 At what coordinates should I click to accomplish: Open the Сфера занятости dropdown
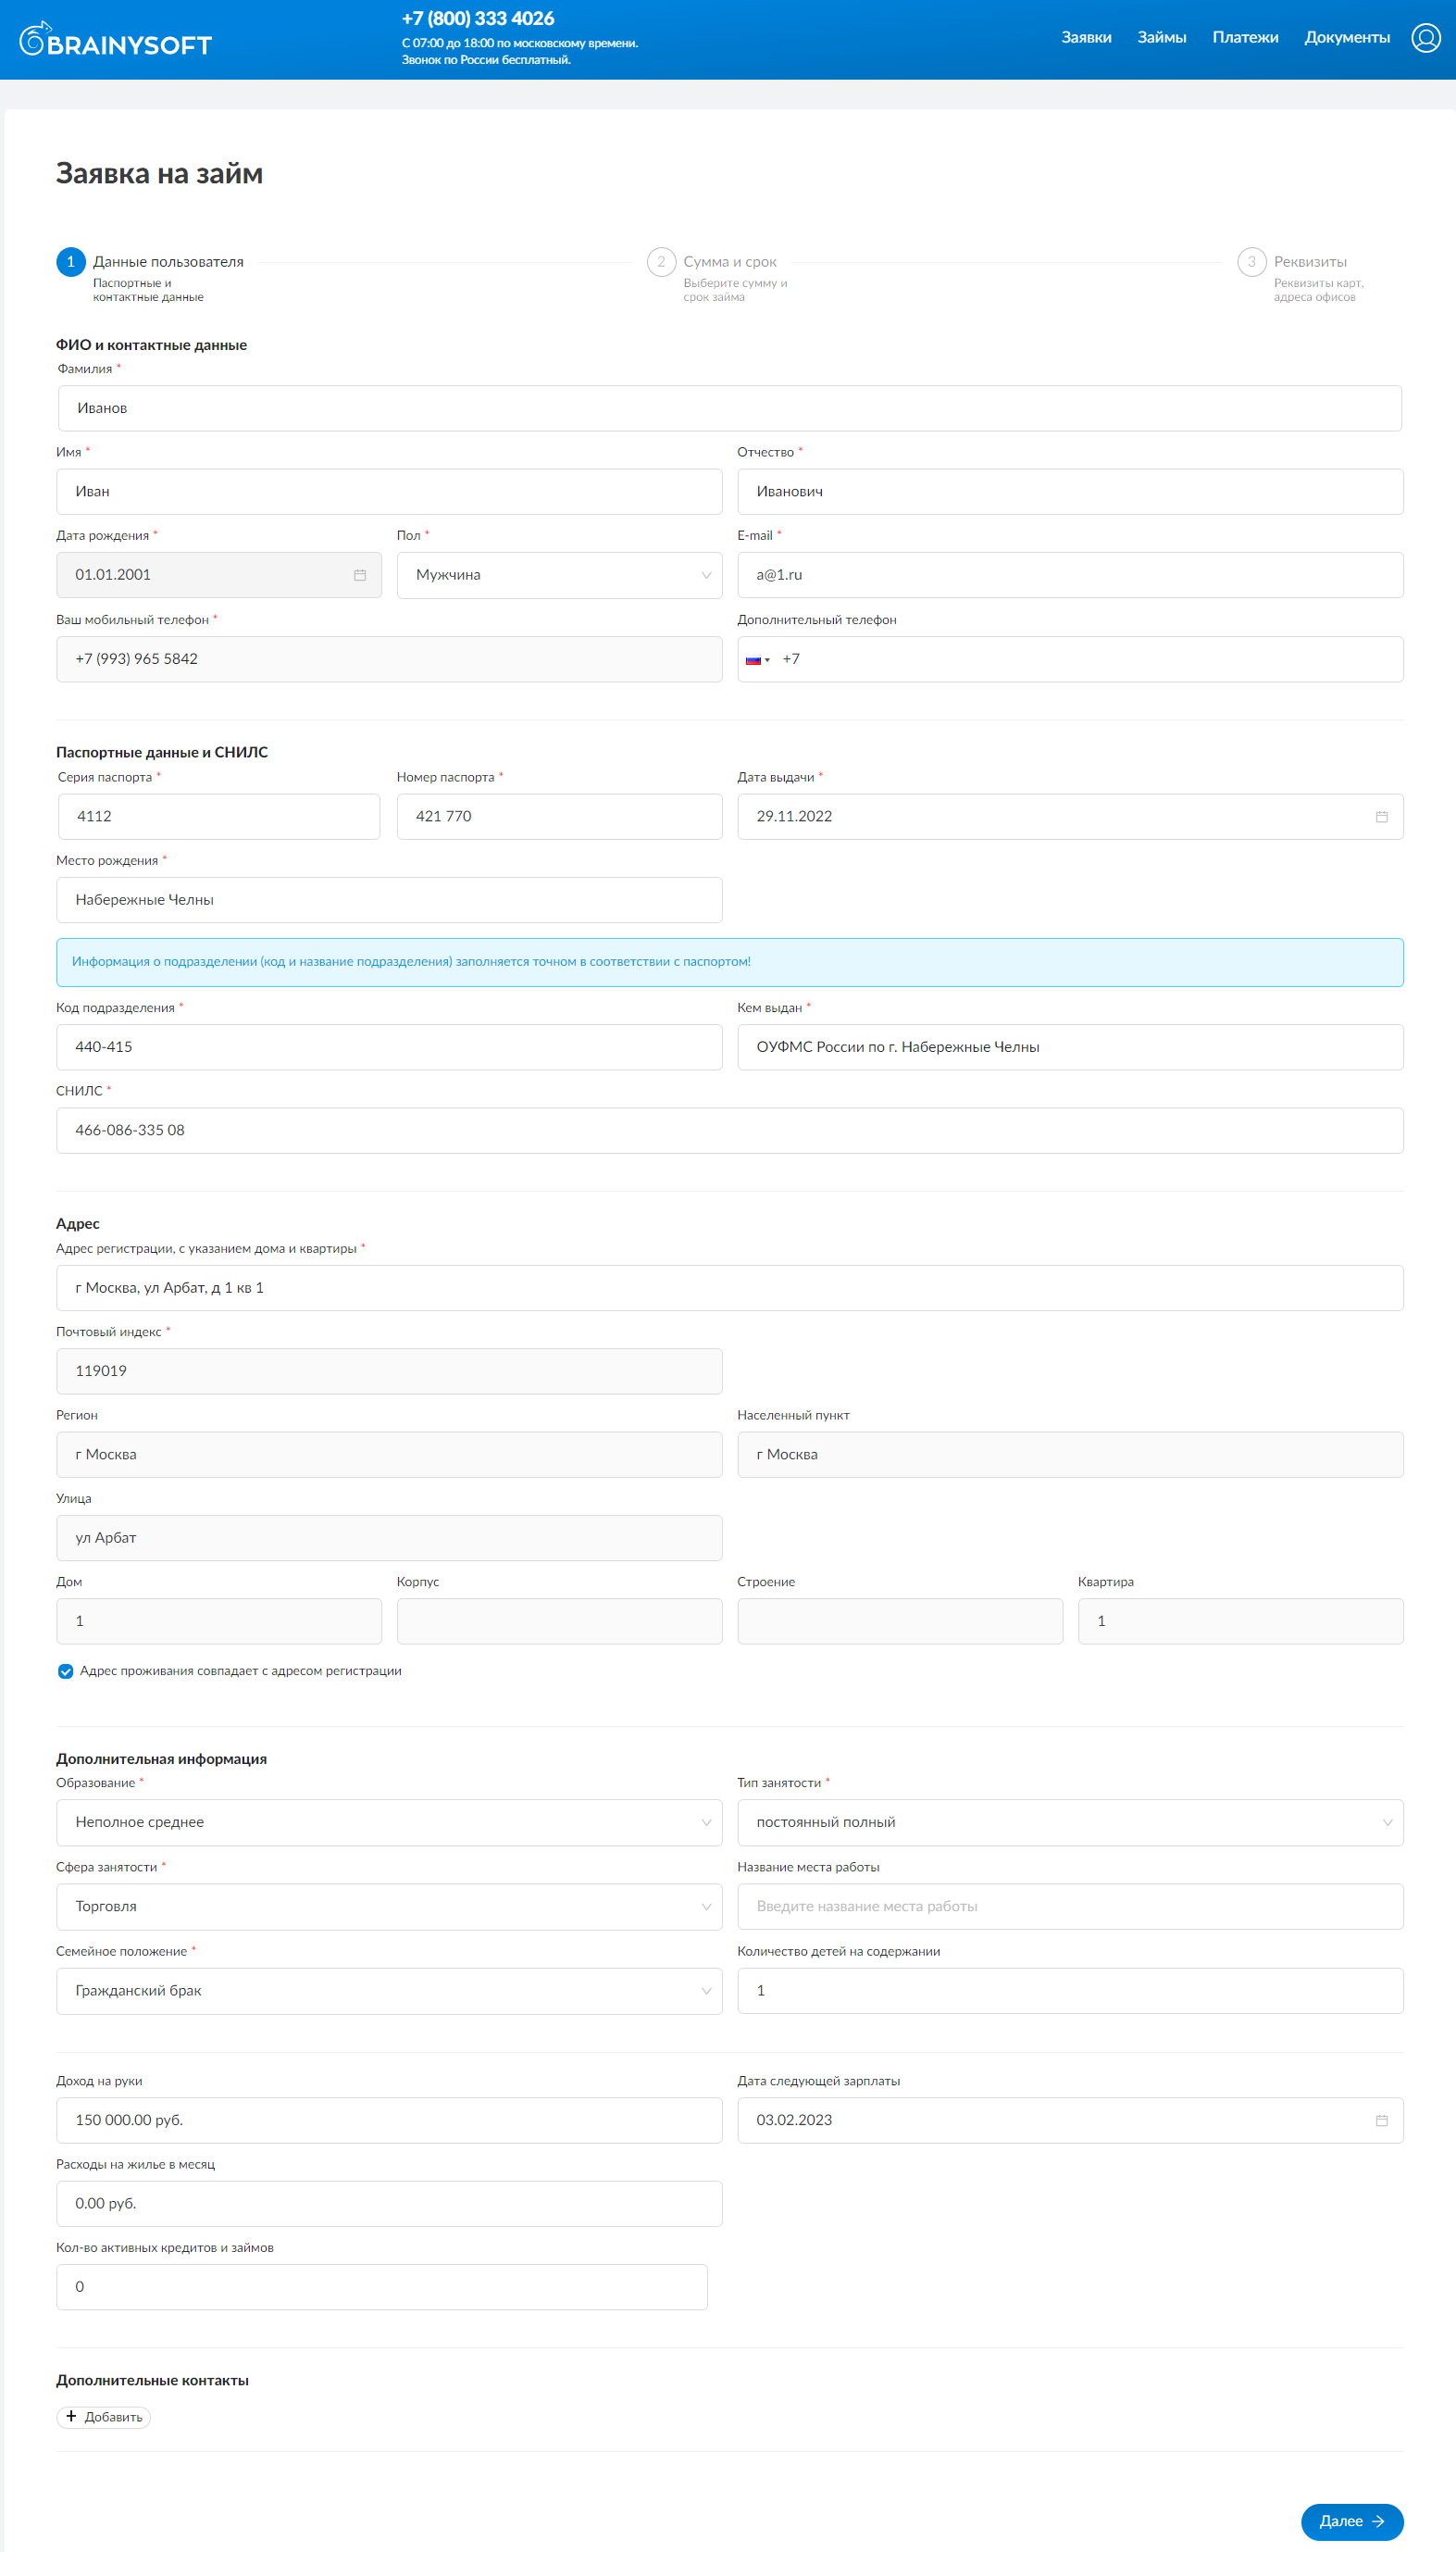389,1907
